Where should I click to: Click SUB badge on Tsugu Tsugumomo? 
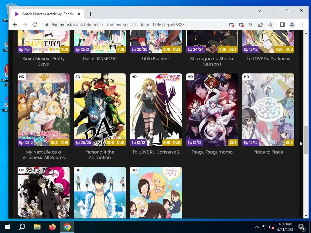233,143
